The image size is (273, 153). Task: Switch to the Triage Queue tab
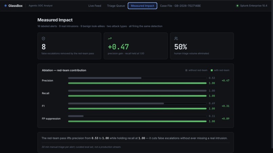[116, 6]
